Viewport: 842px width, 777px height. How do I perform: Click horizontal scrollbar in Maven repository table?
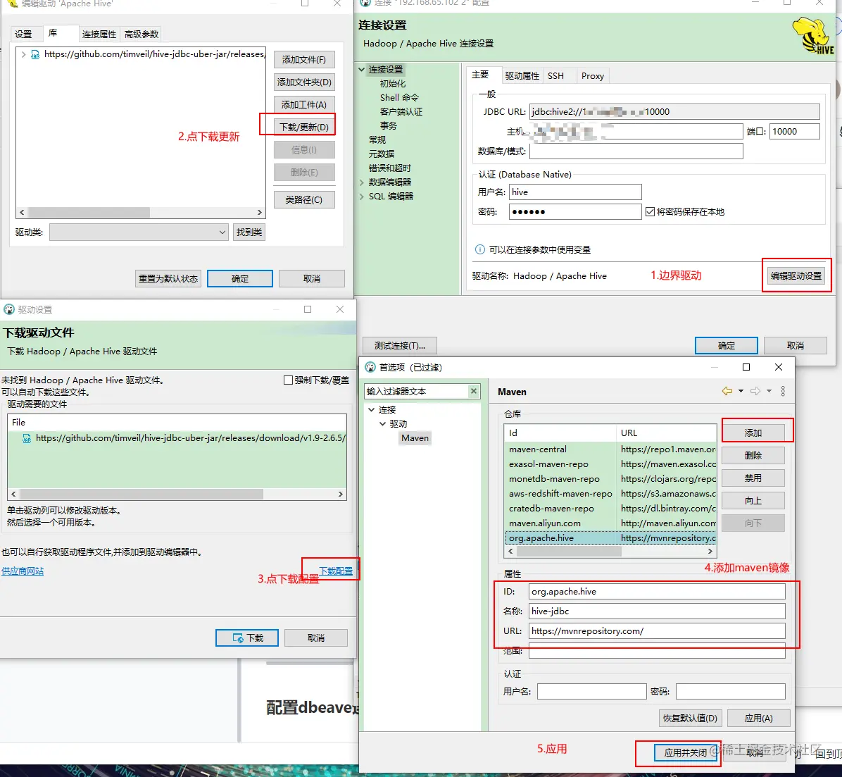(x=568, y=552)
